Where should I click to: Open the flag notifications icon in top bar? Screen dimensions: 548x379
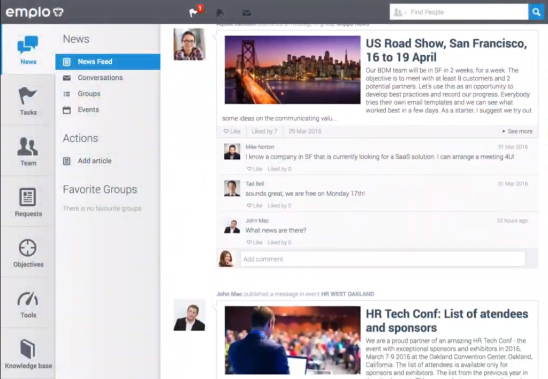tap(194, 13)
